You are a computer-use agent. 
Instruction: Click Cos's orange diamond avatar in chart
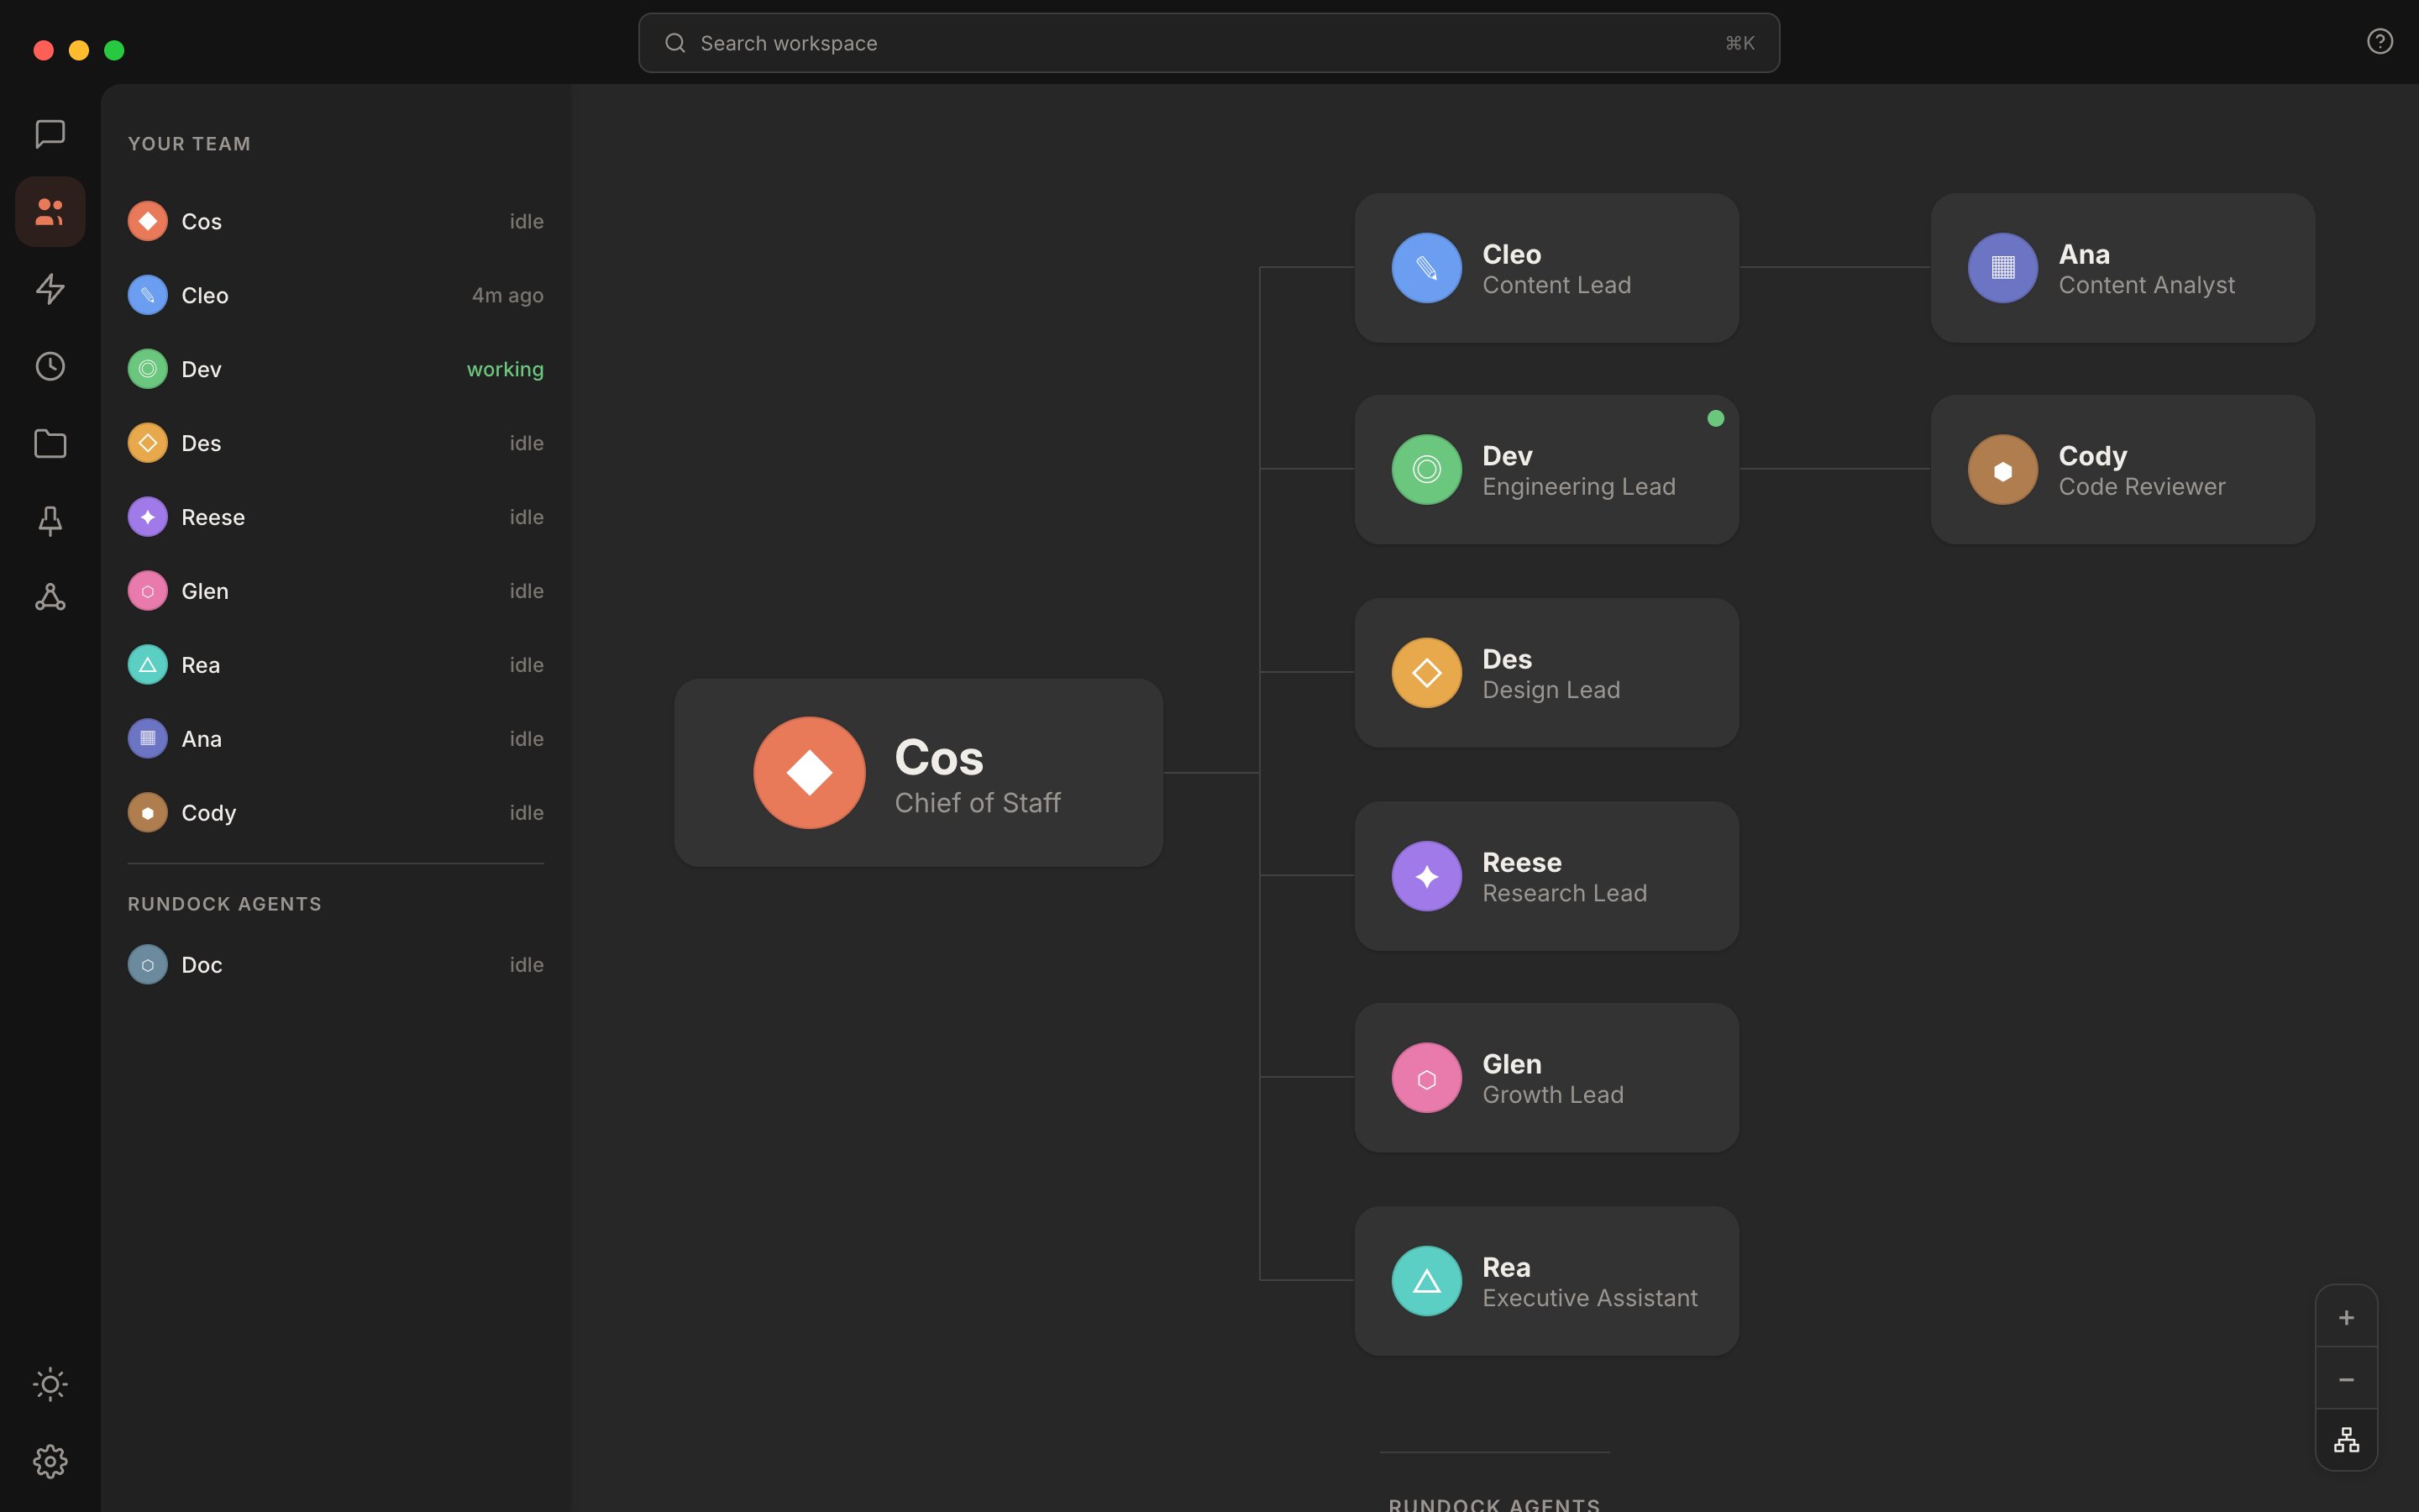810,773
